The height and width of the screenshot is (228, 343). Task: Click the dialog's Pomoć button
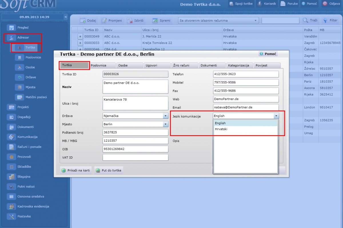268,54
